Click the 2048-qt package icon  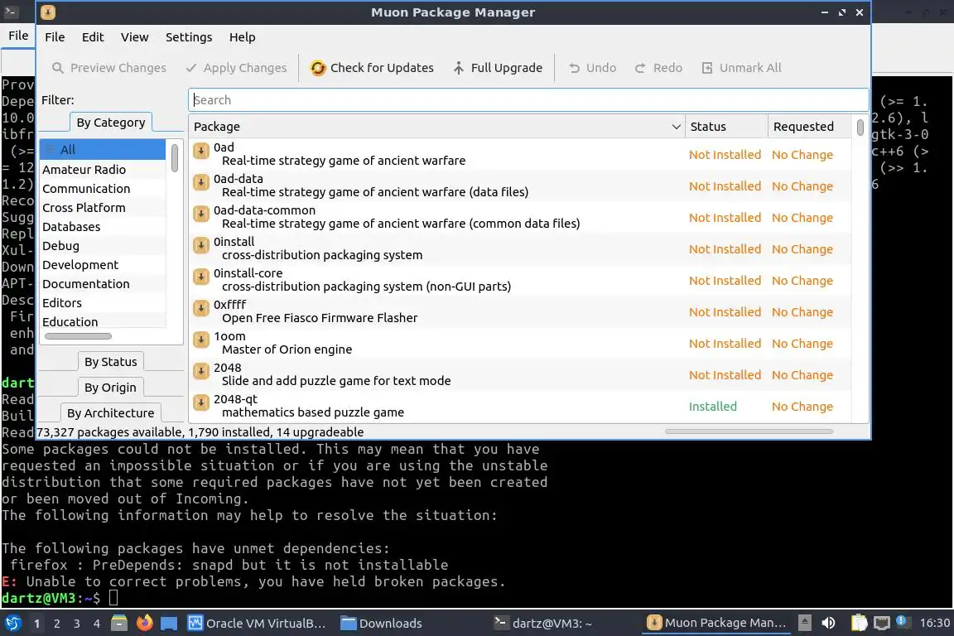click(x=201, y=402)
